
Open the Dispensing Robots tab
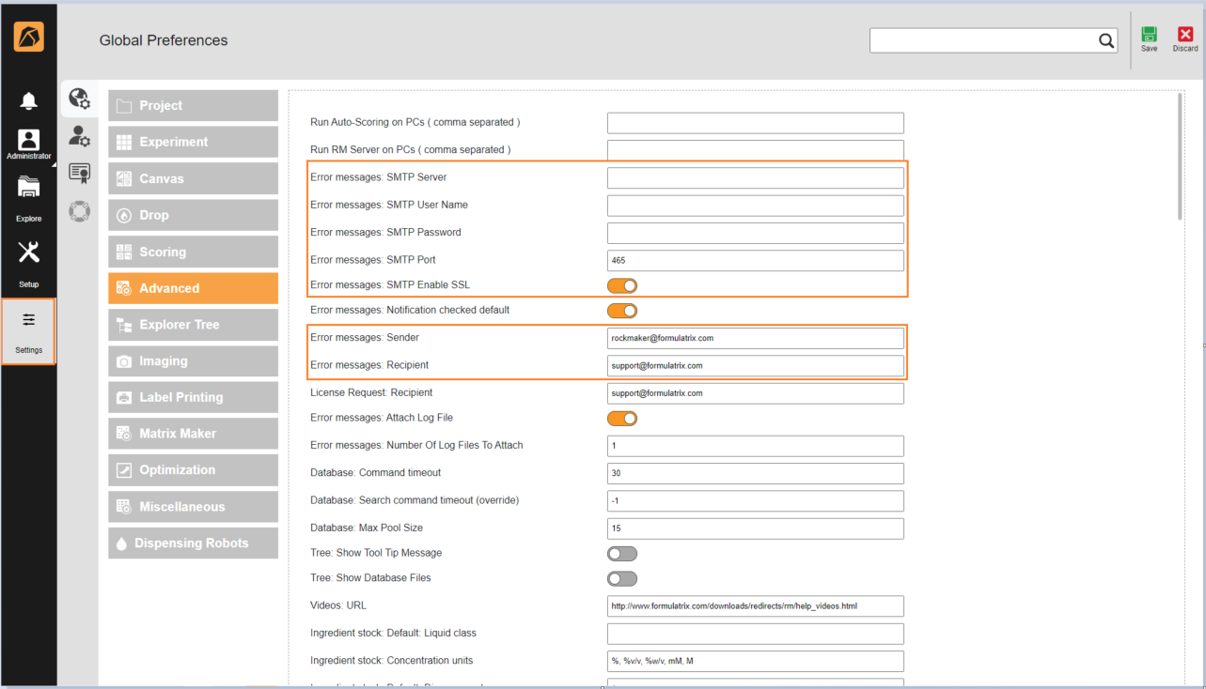click(193, 544)
